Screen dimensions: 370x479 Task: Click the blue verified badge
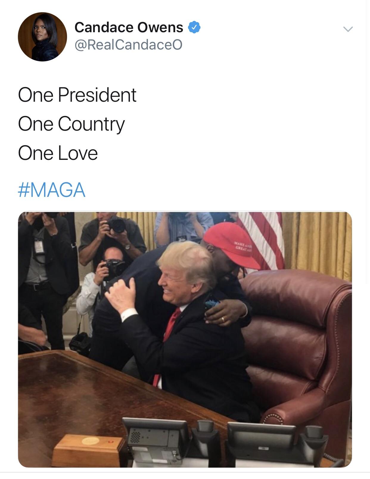pos(194,27)
